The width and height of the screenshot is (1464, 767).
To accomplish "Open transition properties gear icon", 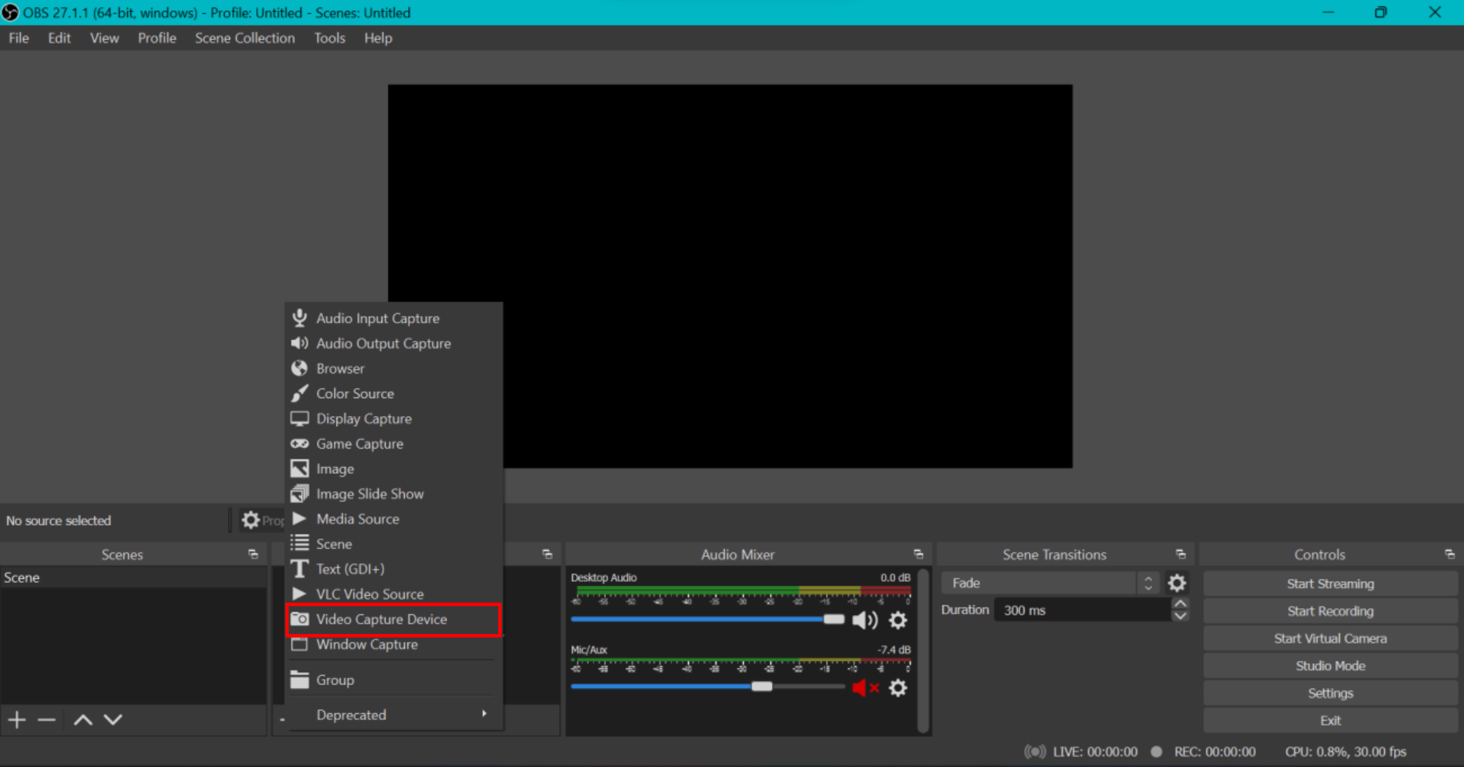I will [x=1177, y=583].
